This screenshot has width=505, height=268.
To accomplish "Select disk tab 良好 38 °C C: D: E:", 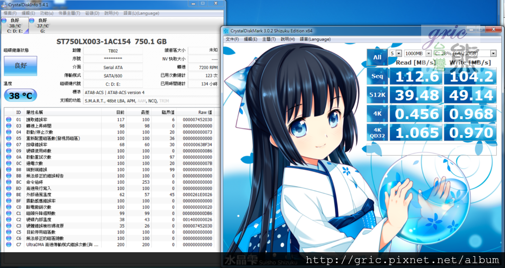I will click(x=14, y=25).
